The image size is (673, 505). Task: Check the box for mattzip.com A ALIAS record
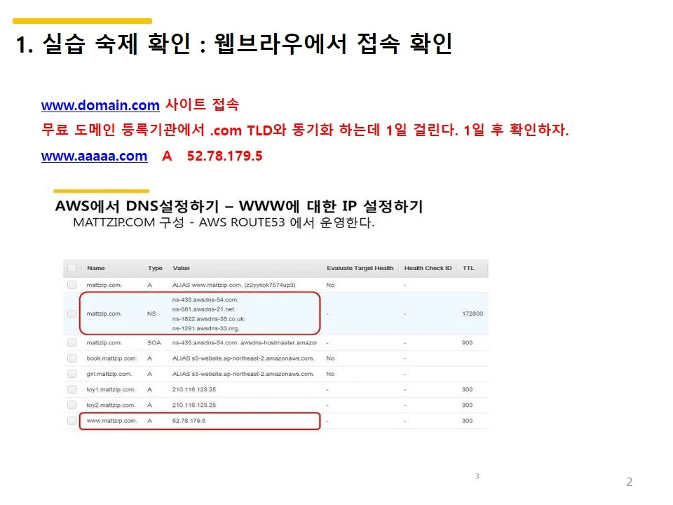click(x=72, y=285)
